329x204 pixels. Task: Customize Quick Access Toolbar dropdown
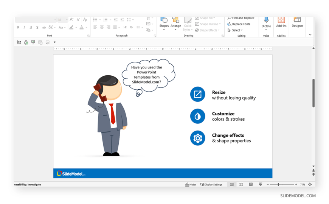54,42
